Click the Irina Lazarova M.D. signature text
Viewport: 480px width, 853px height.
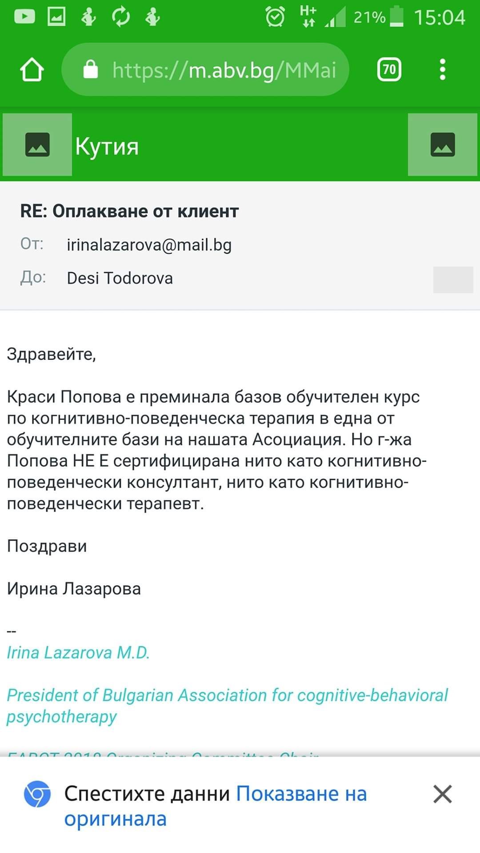tap(78, 652)
